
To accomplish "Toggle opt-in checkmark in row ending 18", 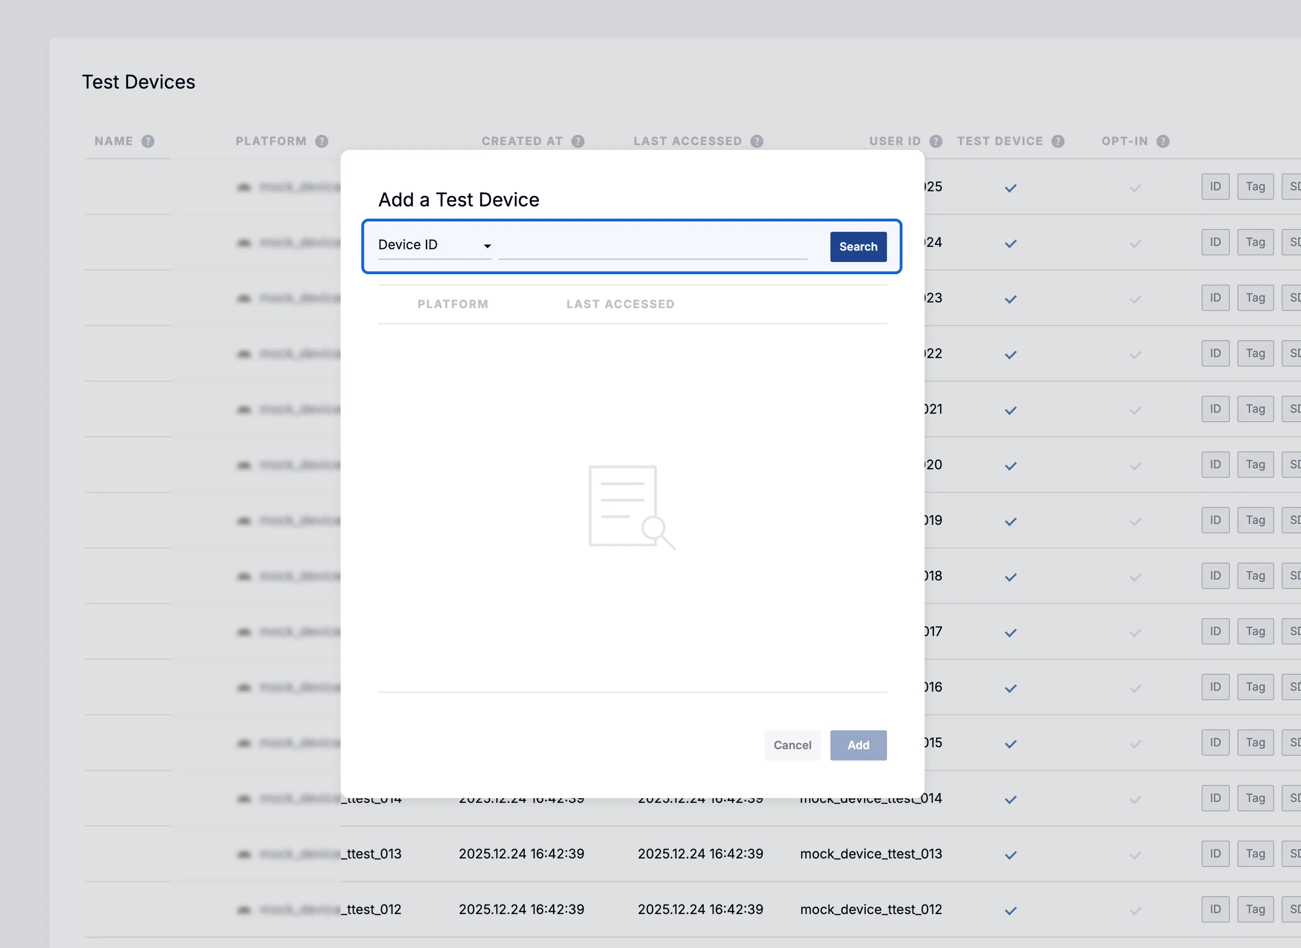I will (x=1135, y=577).
